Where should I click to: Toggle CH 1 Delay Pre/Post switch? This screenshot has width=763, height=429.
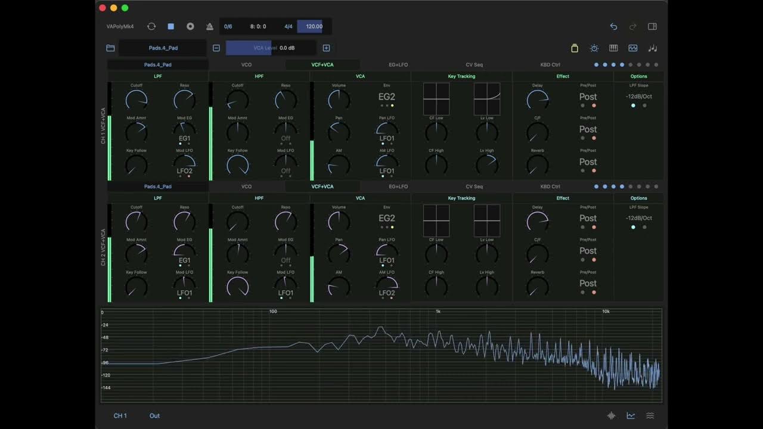click(588, 97)
